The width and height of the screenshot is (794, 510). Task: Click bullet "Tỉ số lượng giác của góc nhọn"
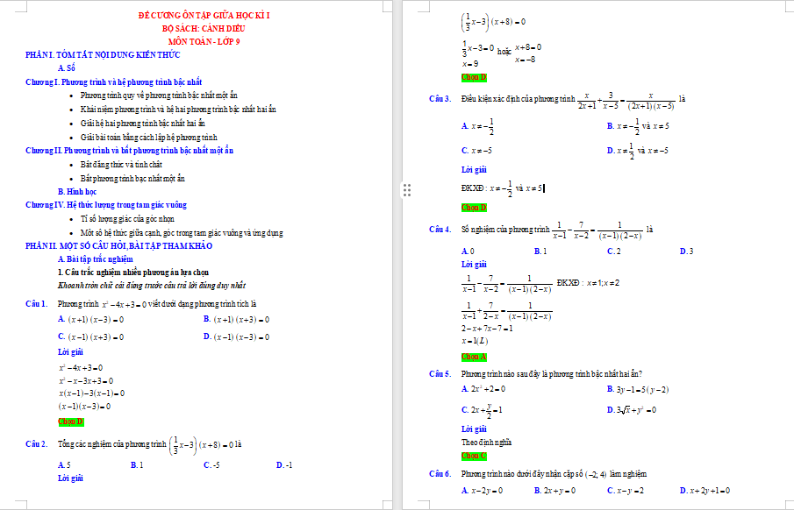[127, 219]
